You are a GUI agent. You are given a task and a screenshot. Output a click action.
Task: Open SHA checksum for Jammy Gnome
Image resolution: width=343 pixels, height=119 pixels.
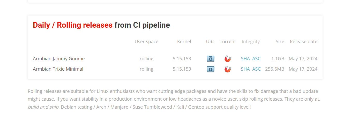(245, 59)
